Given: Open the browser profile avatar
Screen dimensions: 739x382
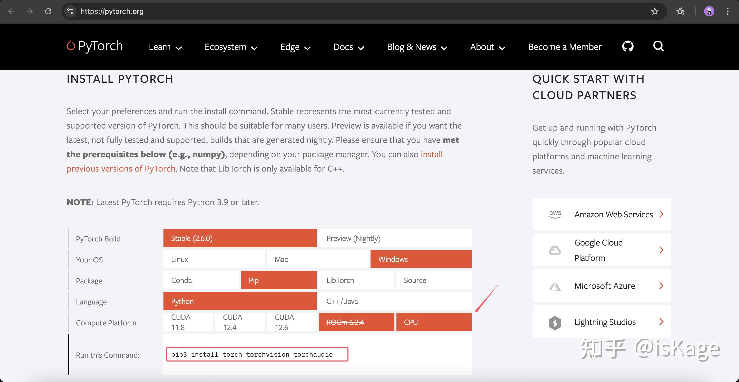Looking at the screenshot, I should pos(709,12).
